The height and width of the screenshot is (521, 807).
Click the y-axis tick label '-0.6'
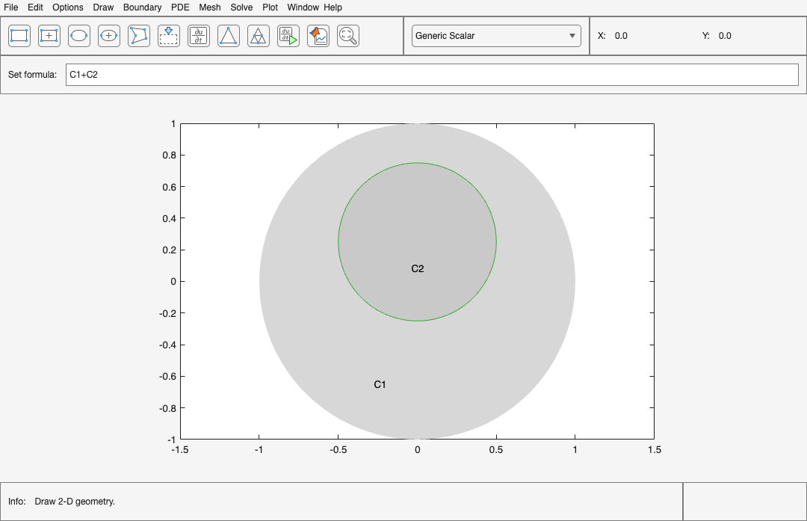click(x=168, y=377)
